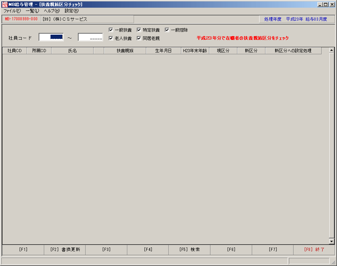The width and height of the screenshot is (337, 266).
Task: Minimize the MB給与管理 window
Action: [x=320, y=5]
